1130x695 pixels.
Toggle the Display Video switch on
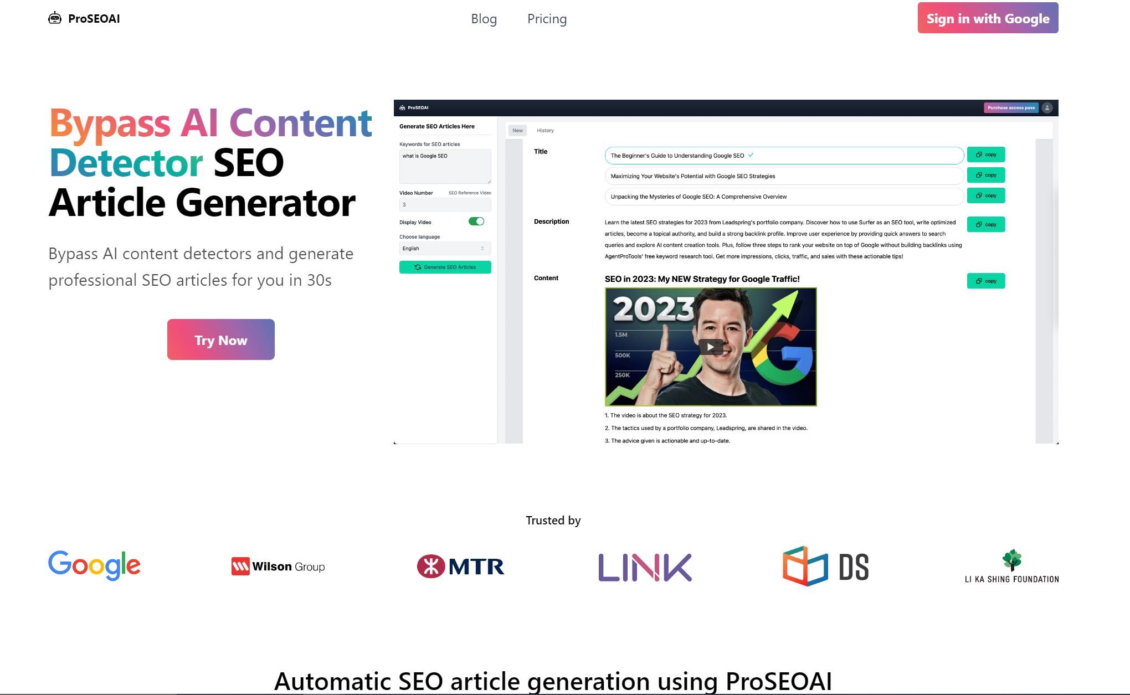click(476, 221)
